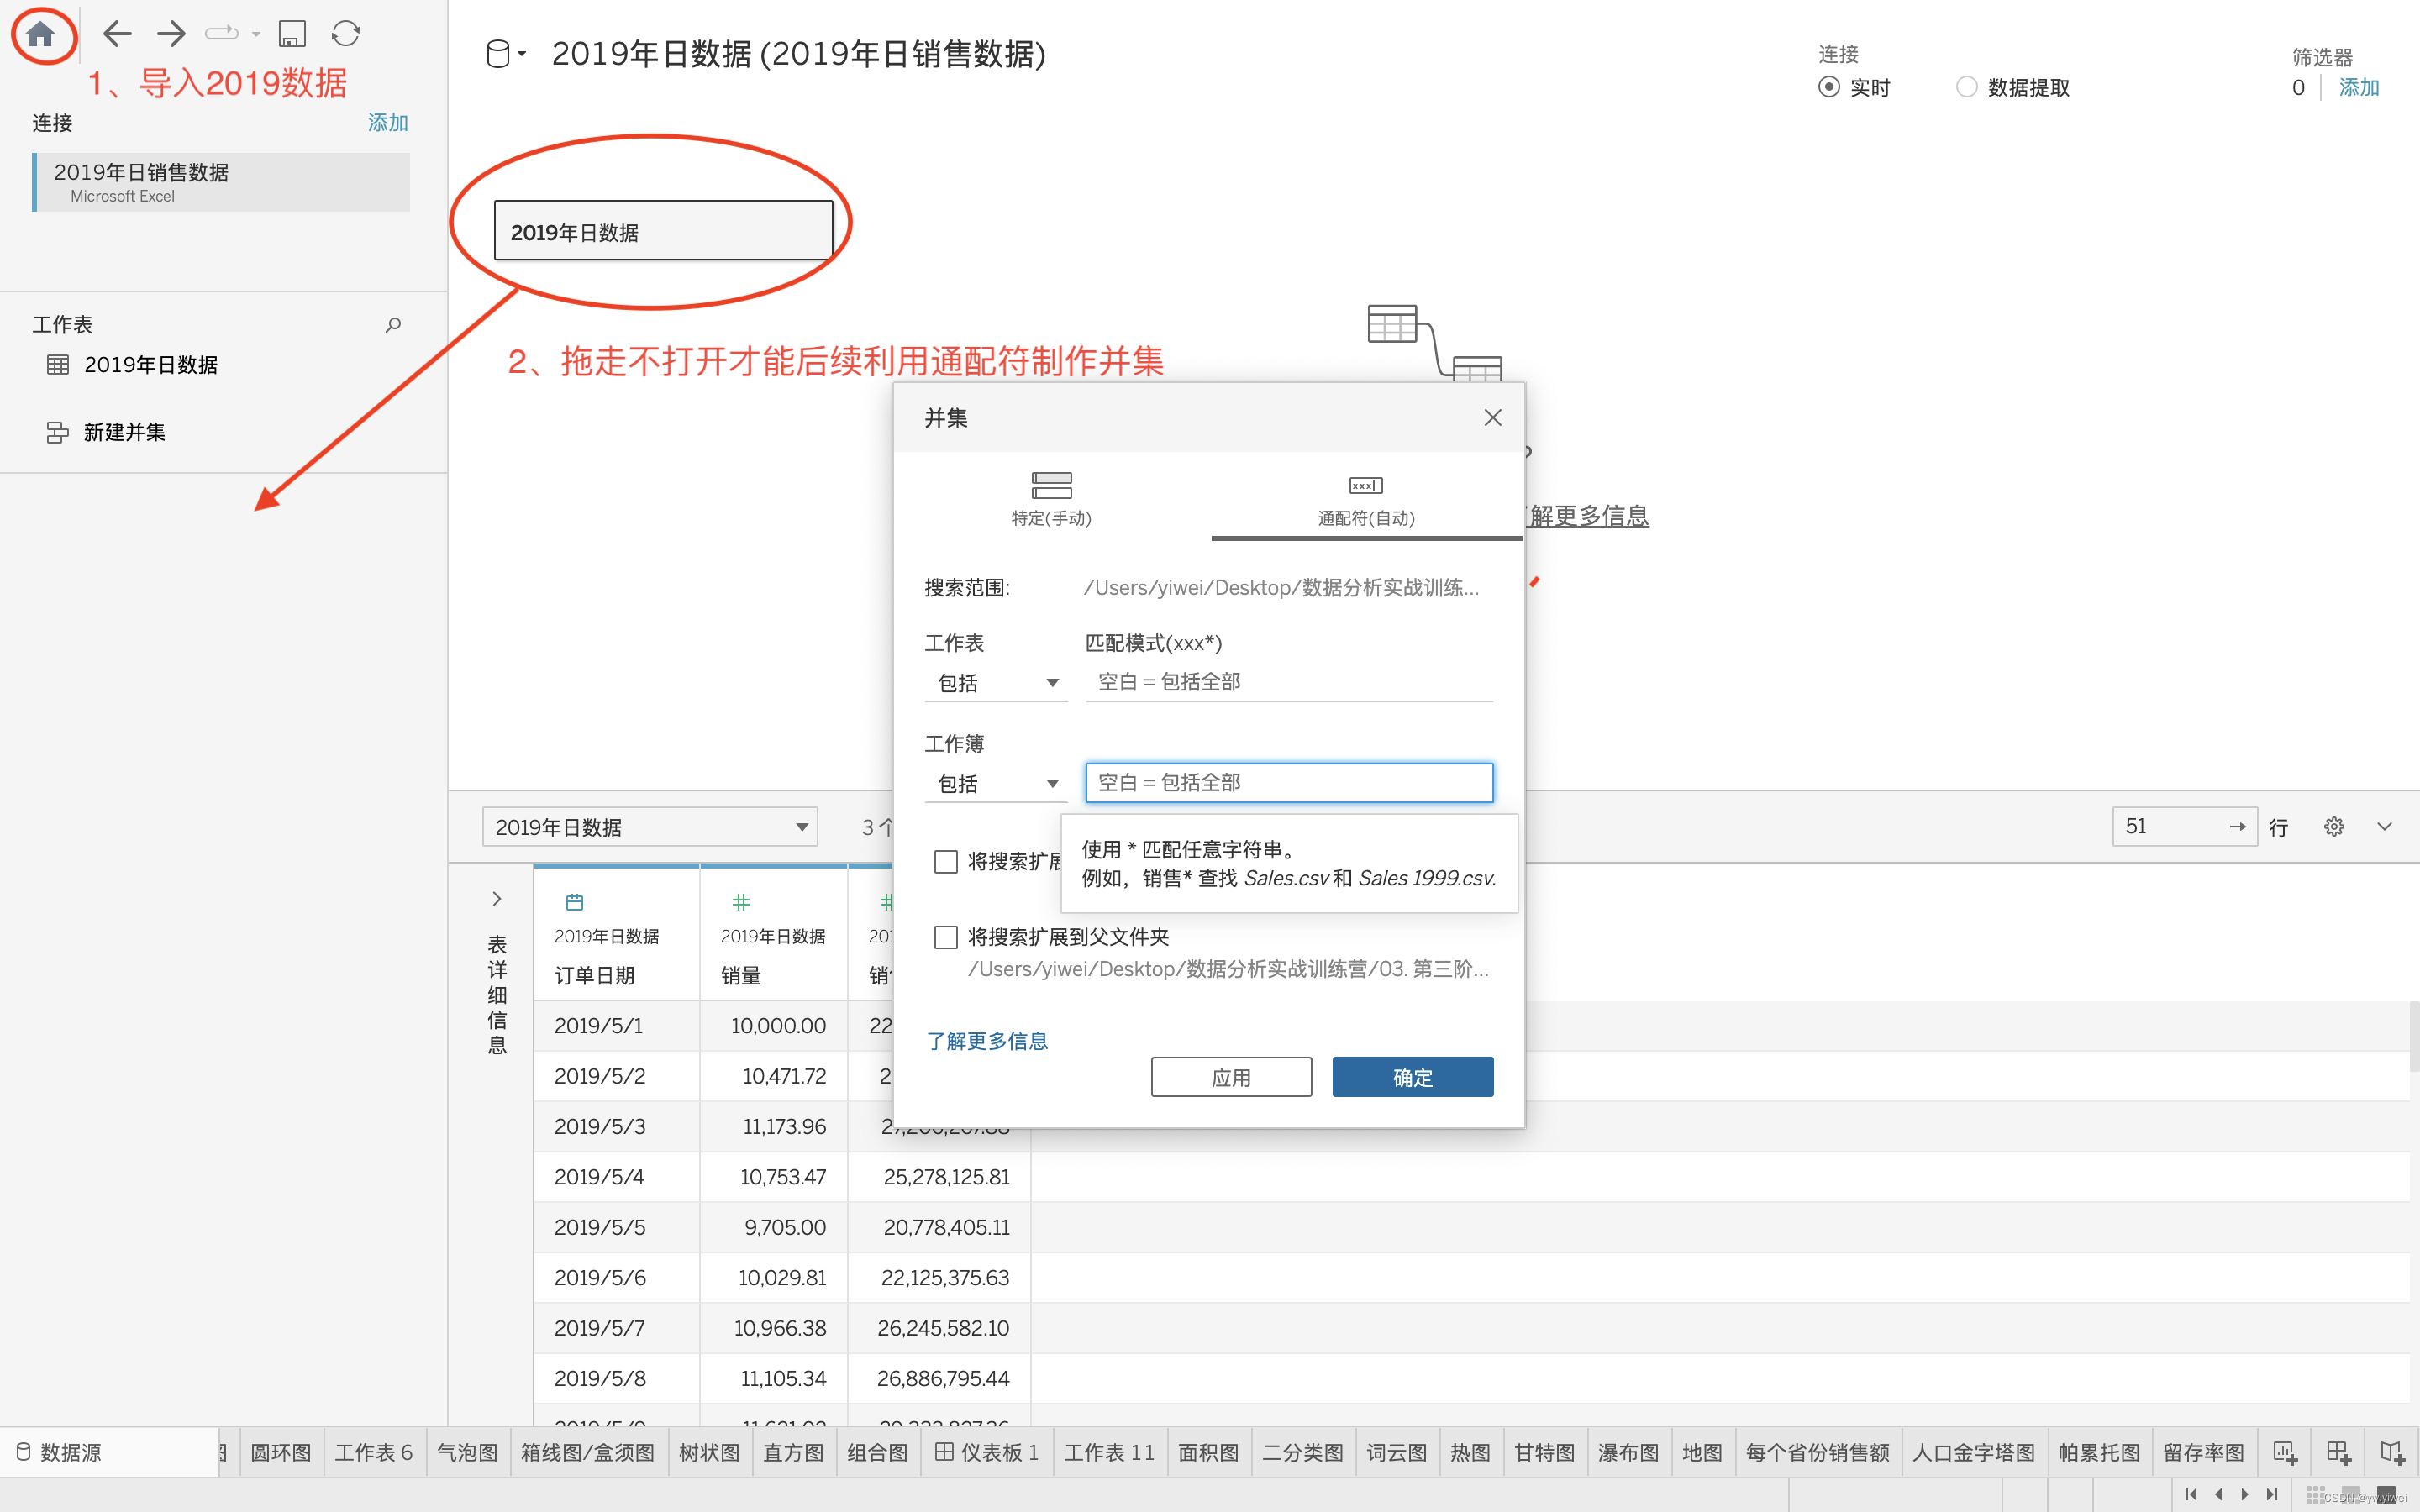
Task: Click the 新建并集 item in left pane
Action: click(x=124, y=432)
